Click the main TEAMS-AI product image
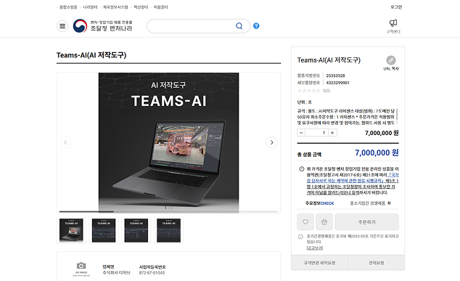Screen dimensions: 460x281 (x=168, y=142)
